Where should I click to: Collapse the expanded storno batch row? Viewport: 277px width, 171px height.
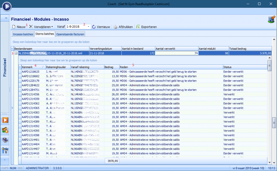(16, 53)
